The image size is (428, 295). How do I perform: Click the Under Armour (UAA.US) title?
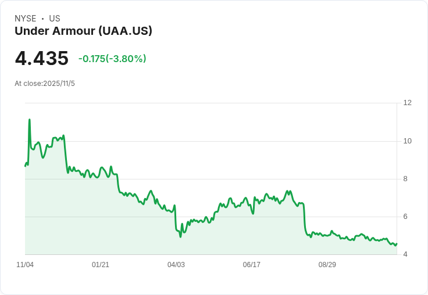point(83,31)
